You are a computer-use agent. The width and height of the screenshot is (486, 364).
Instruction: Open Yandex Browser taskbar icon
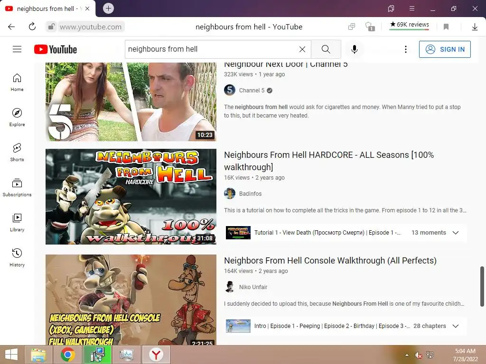(x=156, y=355)
